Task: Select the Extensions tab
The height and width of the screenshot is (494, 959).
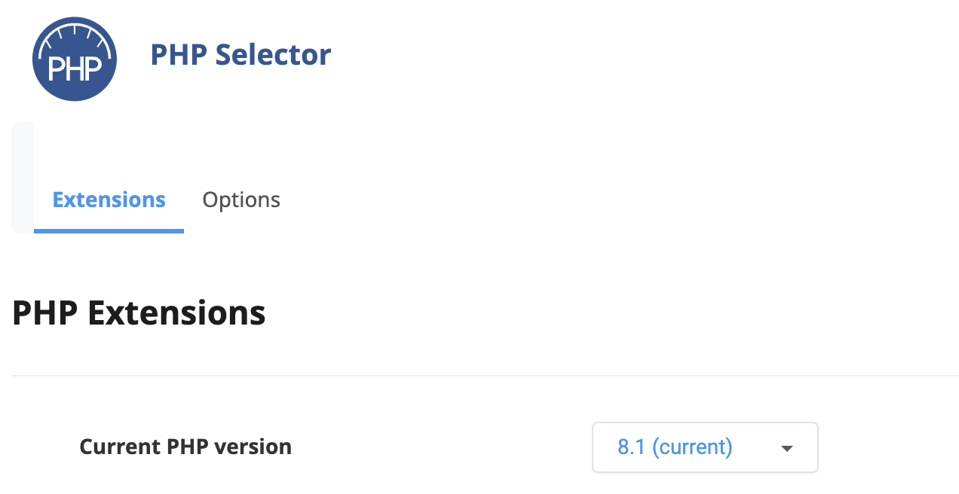Action: tap(109, 200)
